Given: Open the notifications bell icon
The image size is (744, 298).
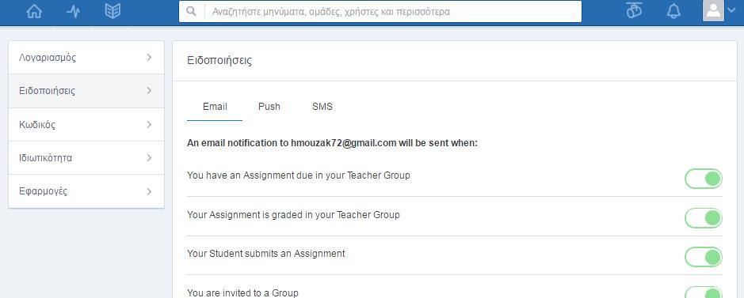Looking at the screenshot, I should (x=673, y=11).
